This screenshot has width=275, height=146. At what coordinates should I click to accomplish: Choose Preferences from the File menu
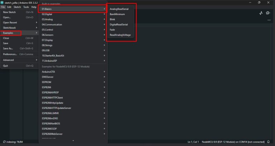(x=18, y=54)
